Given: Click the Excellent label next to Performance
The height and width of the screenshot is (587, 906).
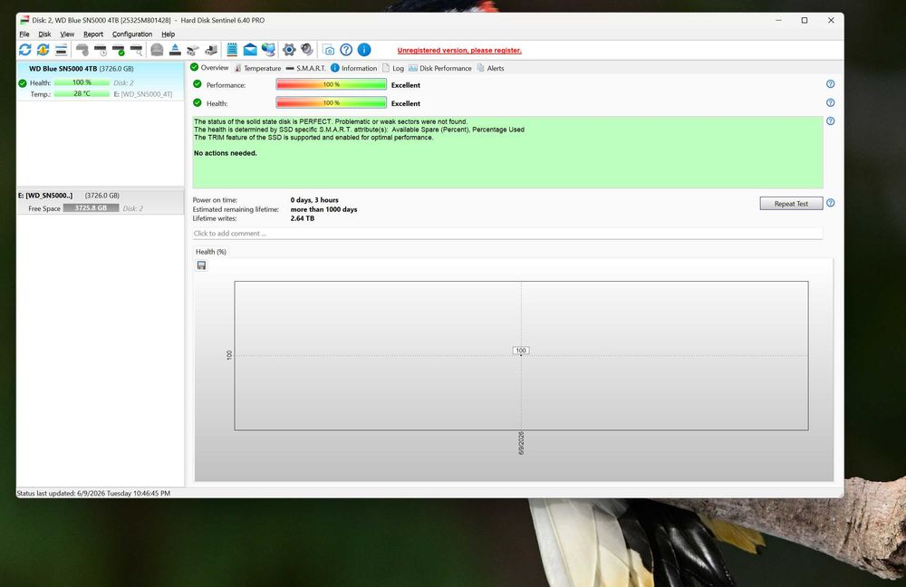Looking at the screenshot, I should (x=406, y=85).
